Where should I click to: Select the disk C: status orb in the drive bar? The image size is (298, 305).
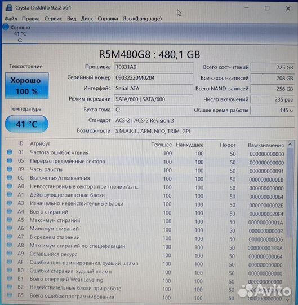[x=6, y=27]
